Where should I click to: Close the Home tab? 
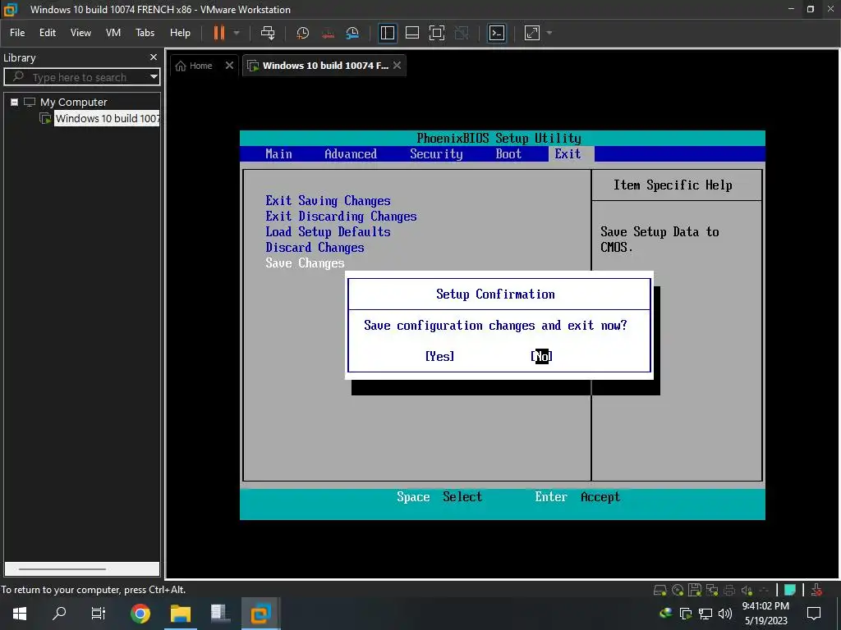229,66
